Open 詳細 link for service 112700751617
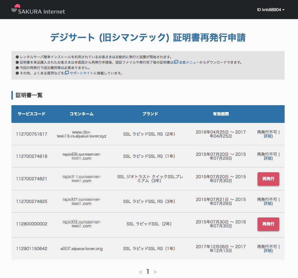The image size is (298, 278). 268,136
